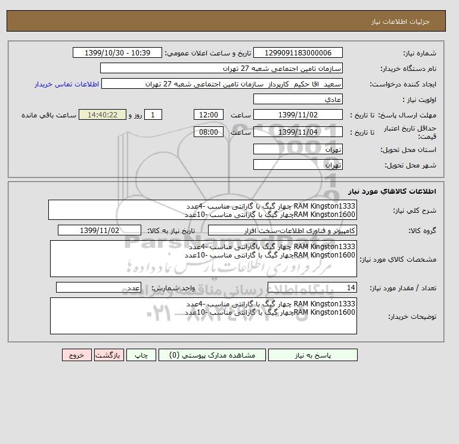
Task: Click the priority field showing عادی
Action: pos(297,99)
